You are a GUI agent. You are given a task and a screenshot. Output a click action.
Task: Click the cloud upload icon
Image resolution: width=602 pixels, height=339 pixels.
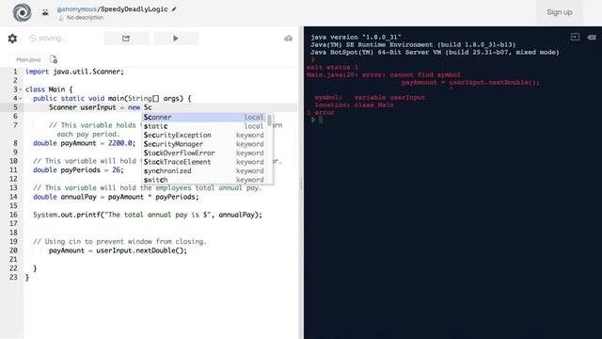pyautogui.click(x=289, y=38)
